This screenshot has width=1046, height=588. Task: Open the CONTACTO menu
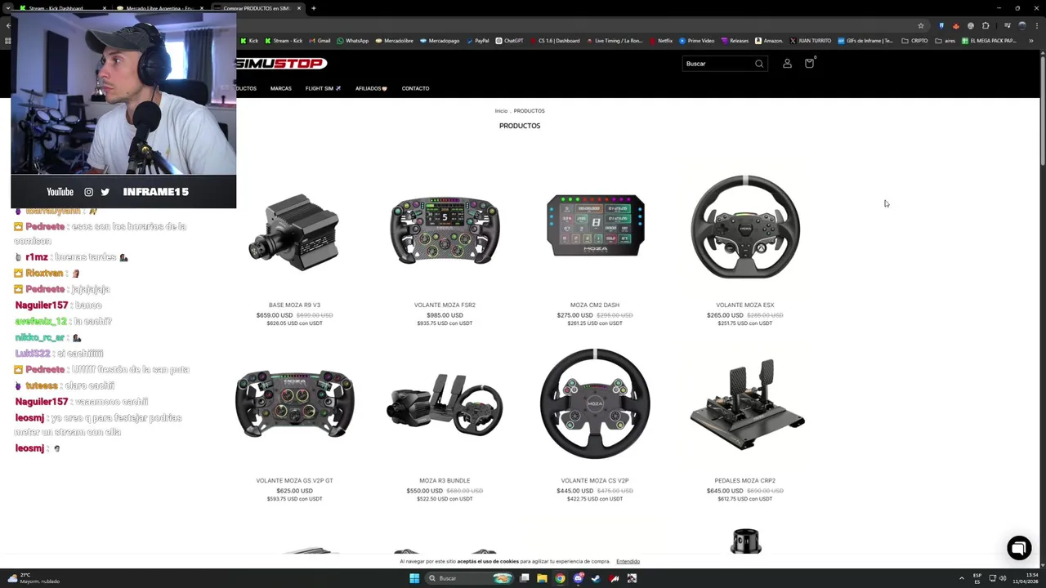[x=415, y=88]
